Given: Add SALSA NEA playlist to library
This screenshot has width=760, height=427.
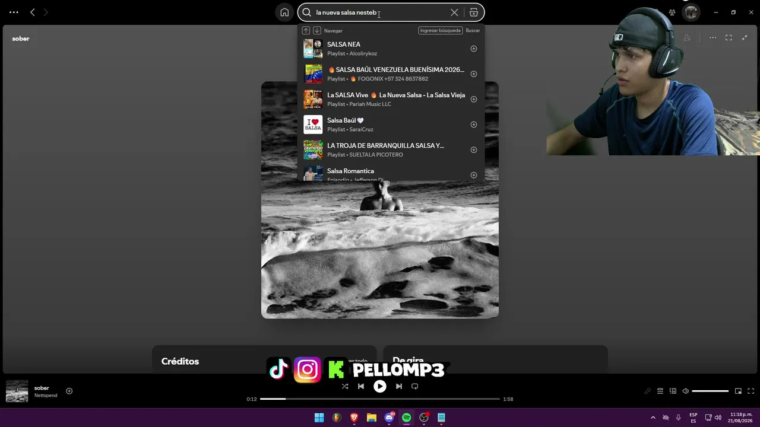Looking at the screenshot, I should (474, 49).
